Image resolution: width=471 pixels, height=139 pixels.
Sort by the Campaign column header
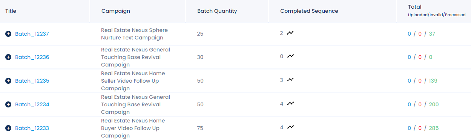(116, 11)
